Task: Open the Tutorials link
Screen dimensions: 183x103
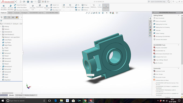Action: click(x=158, y=30)
